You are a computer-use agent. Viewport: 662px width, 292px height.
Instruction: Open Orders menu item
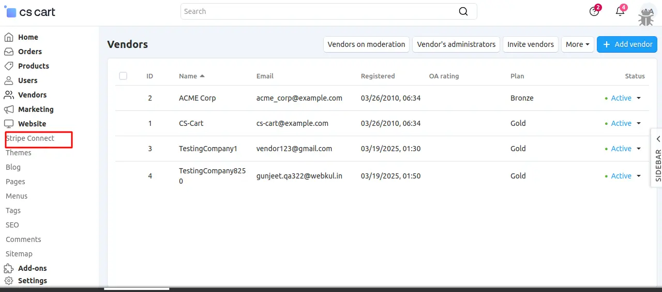pos(30,52)
